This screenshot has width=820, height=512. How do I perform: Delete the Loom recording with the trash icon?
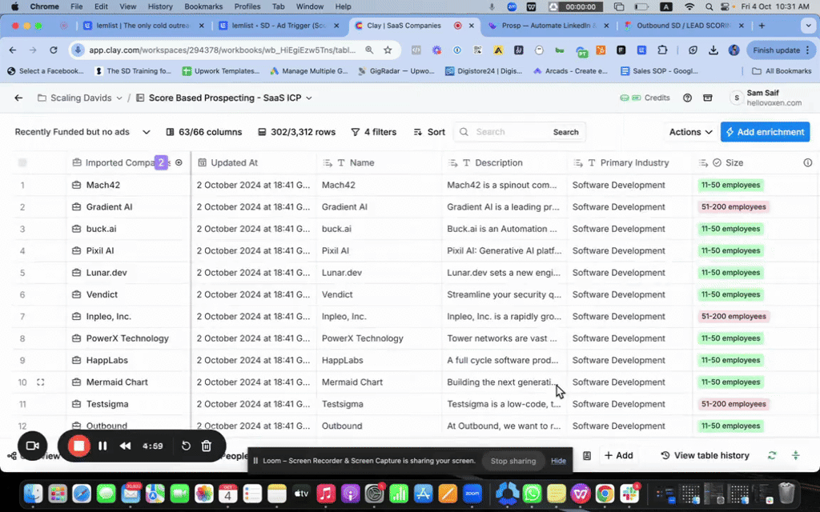point(206,446)
